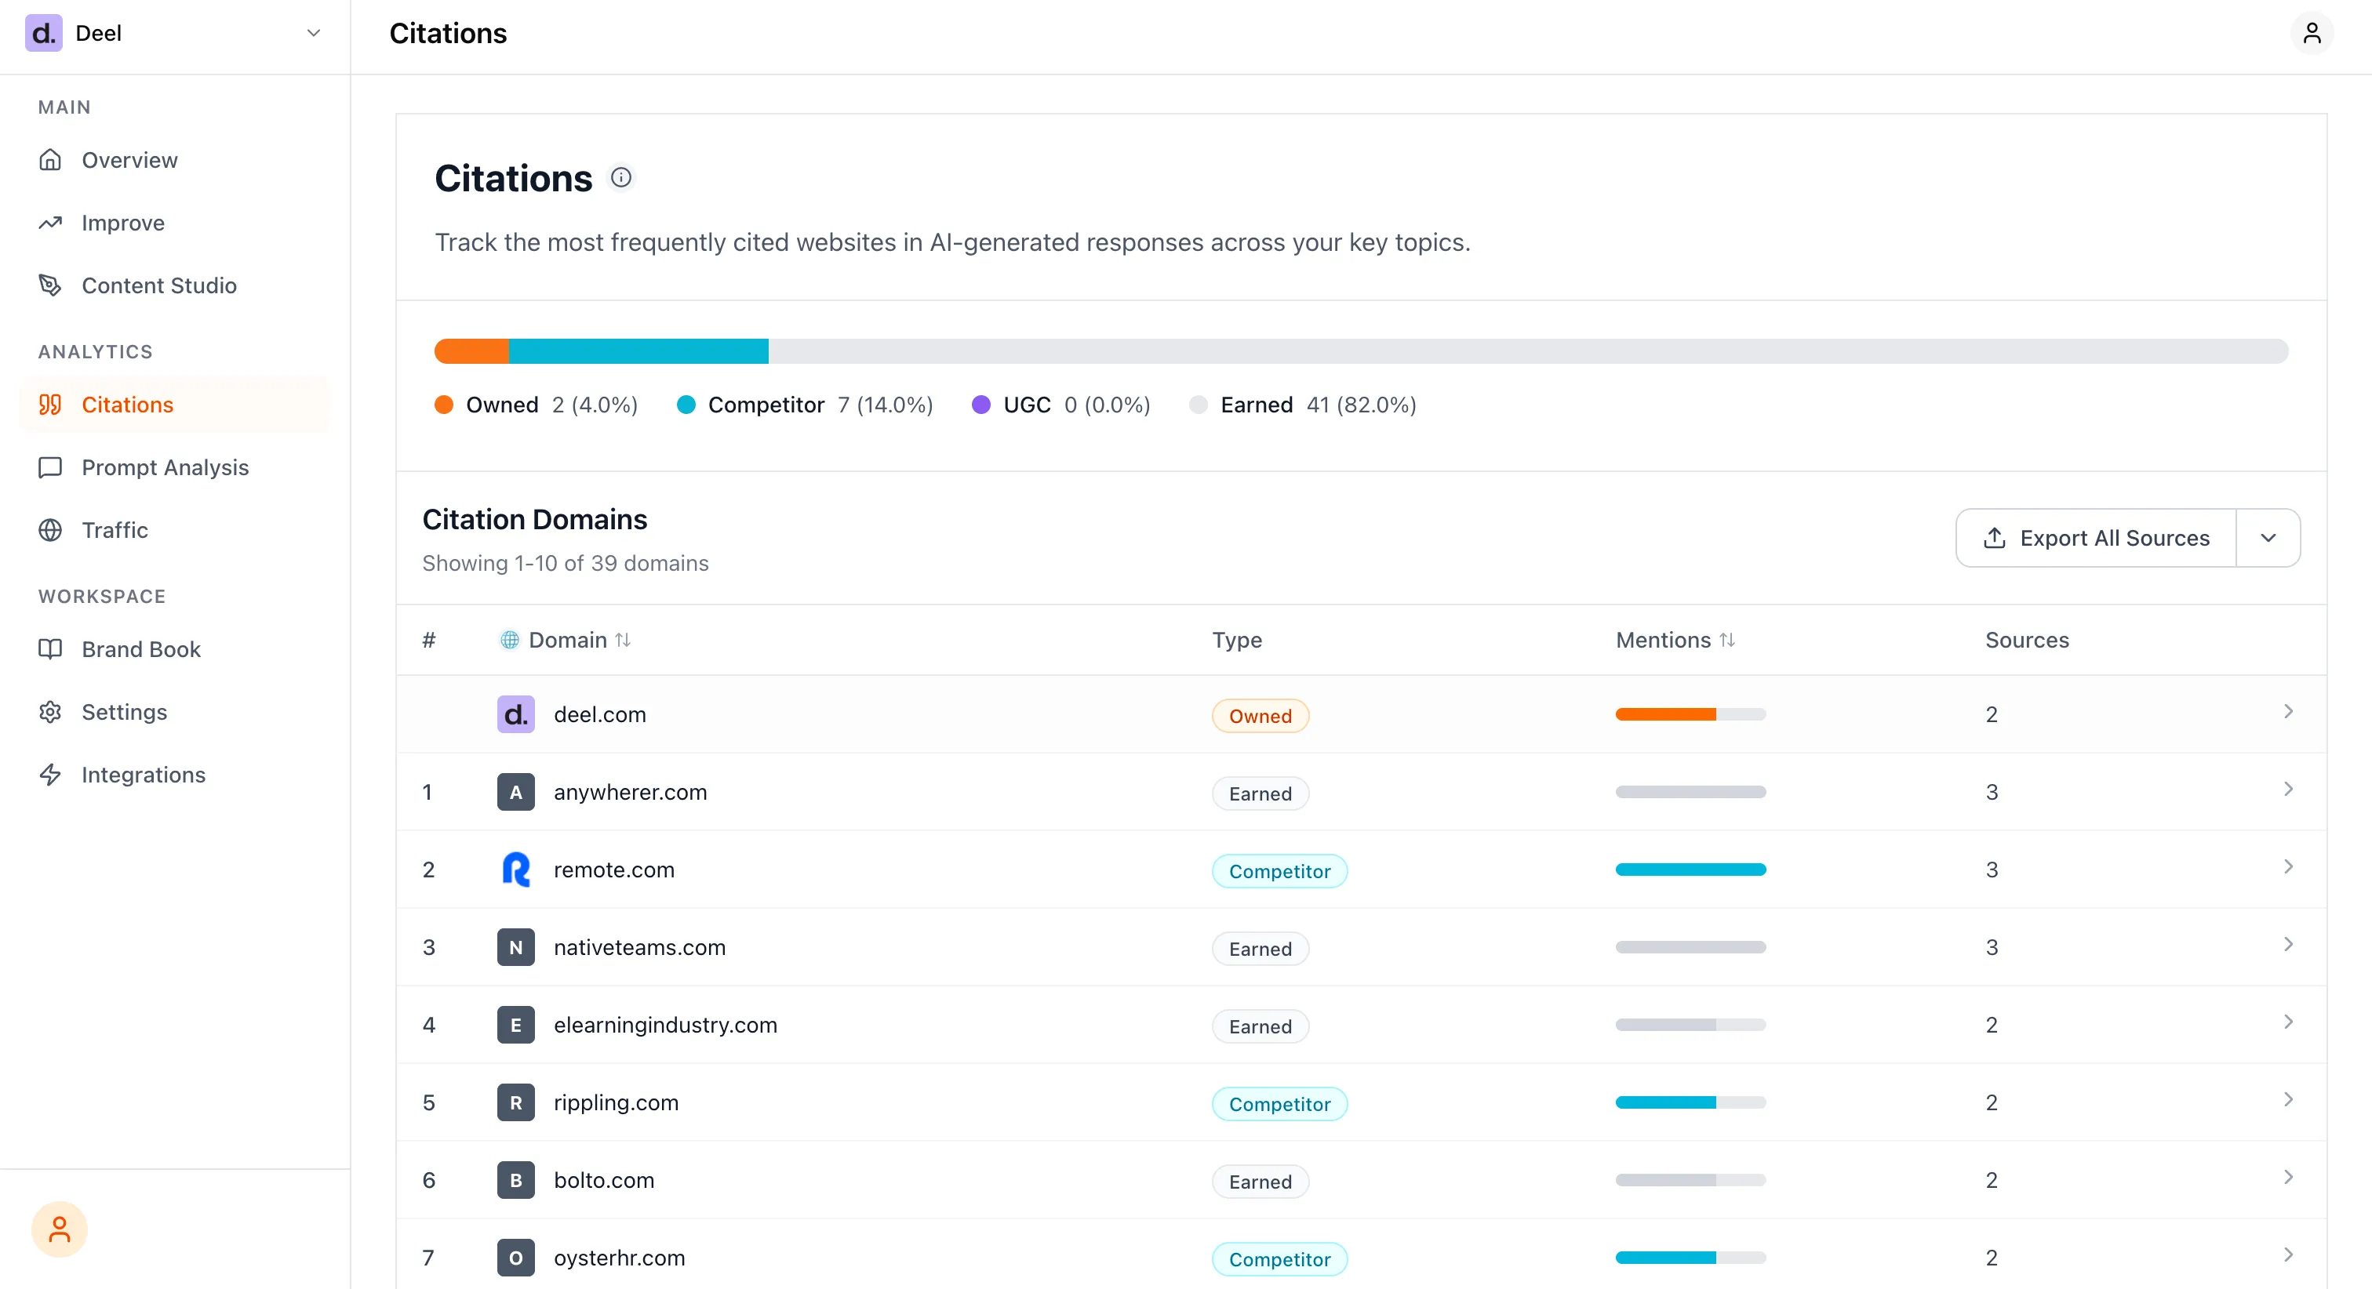Screen dimensions: 2372x1289
Task: Open Prompt Analysis in sidebar
Action: point(165,468)
